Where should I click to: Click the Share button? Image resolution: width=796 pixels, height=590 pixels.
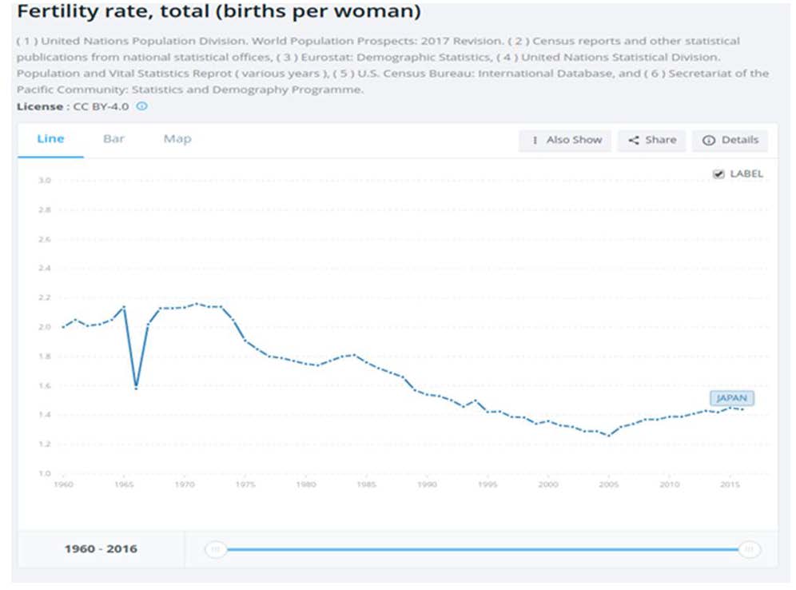click(652, 140)
